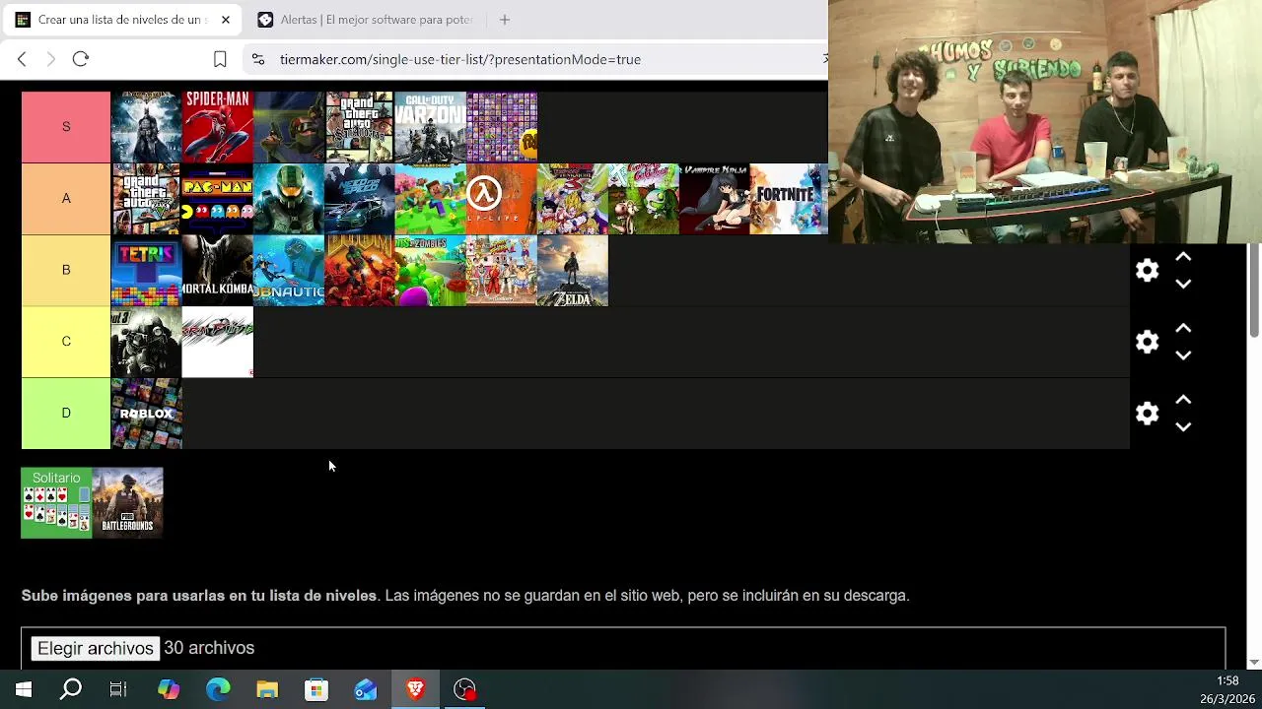This screenshot has width=1262, height=709.
Task: Click the page vertical scrollbar
Action: point(1254,290)
